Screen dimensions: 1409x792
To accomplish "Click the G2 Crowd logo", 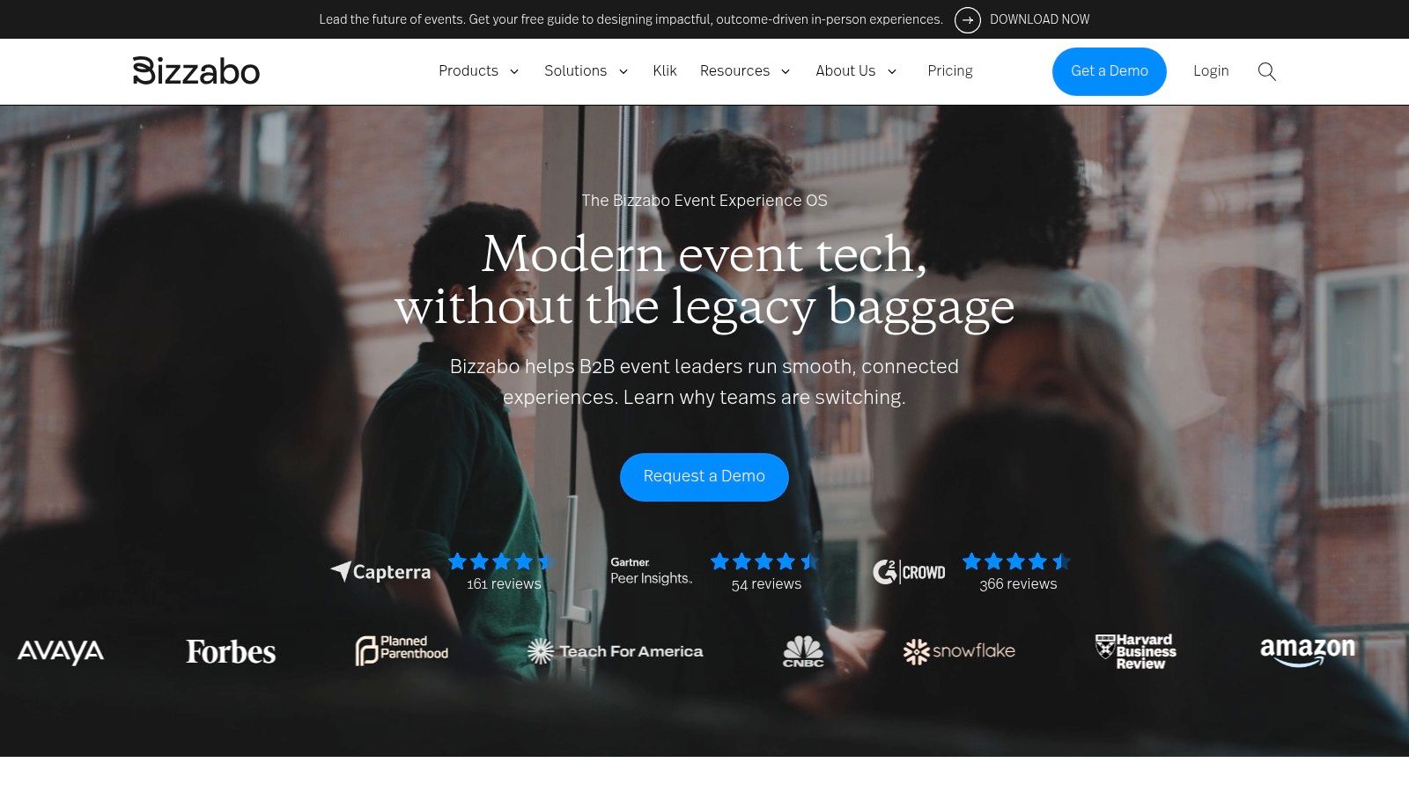I will (909, 572).
